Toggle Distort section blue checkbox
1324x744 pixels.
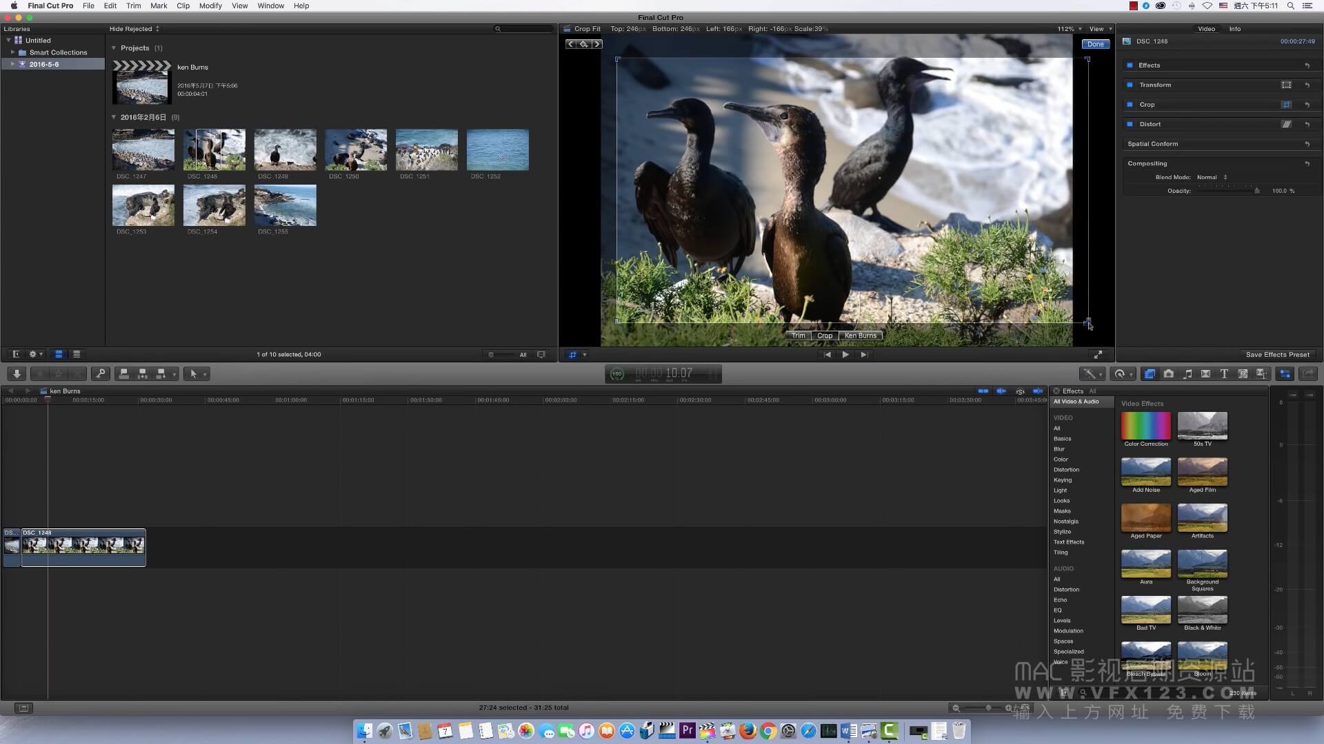click(1130, 124)
